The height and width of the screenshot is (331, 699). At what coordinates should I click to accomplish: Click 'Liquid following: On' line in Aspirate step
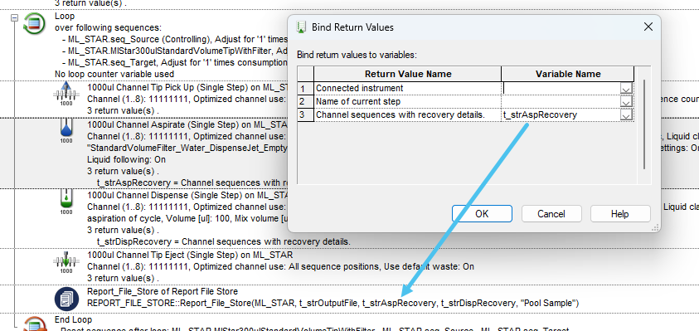click(x=127, y=159)
